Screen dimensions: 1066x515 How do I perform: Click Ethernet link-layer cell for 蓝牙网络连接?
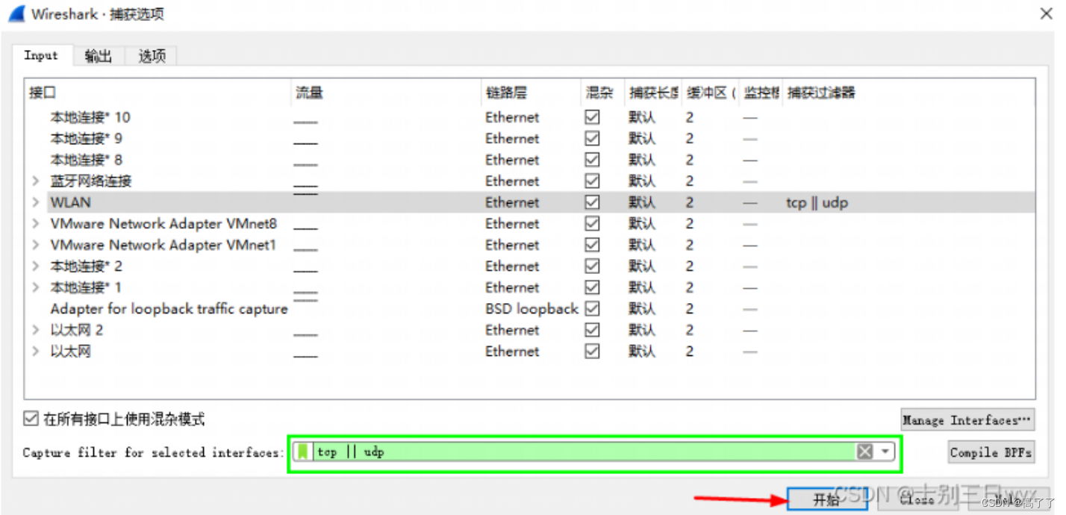(512, 181)
